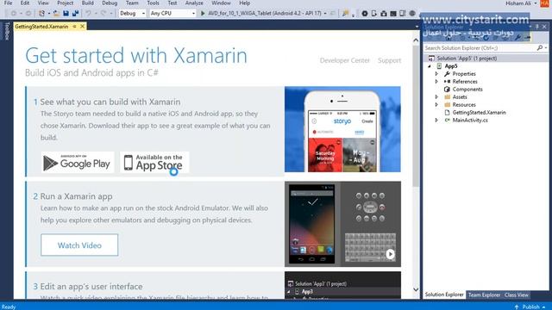This screenshot has height=310, width=552.
Task: Click the Publish arrow icon in status bar
Action: pyautogui.click(x=517, y=307)
